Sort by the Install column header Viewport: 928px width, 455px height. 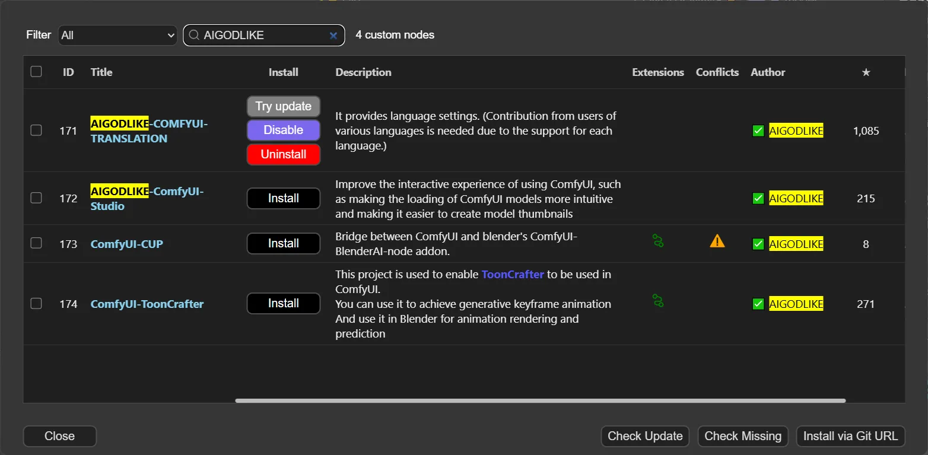[x=284, y=72]
